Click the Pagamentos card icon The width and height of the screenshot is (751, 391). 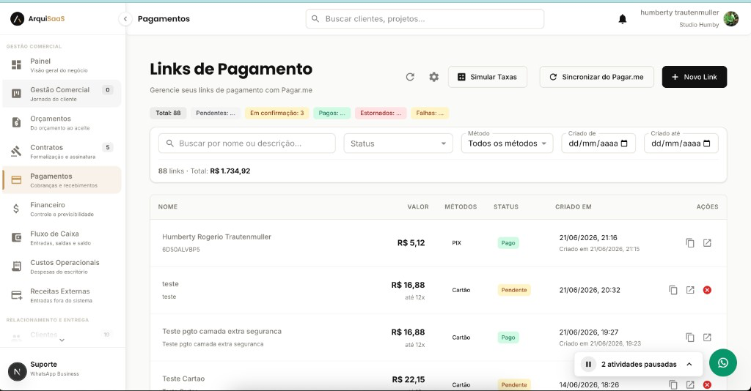(16, 180)
